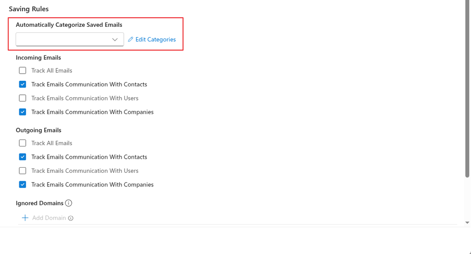Enable outgoing Track Emails Communication With Users

click(23, 170)
